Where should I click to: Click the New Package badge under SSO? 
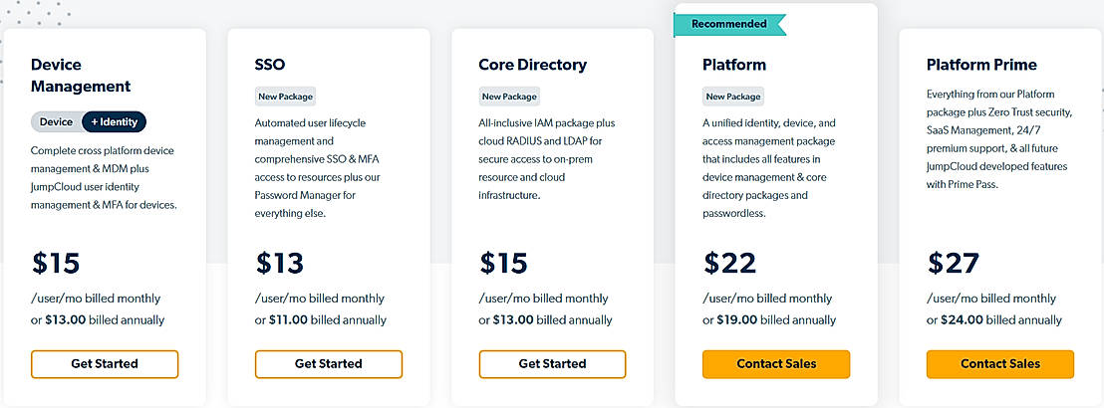point(285,97)
